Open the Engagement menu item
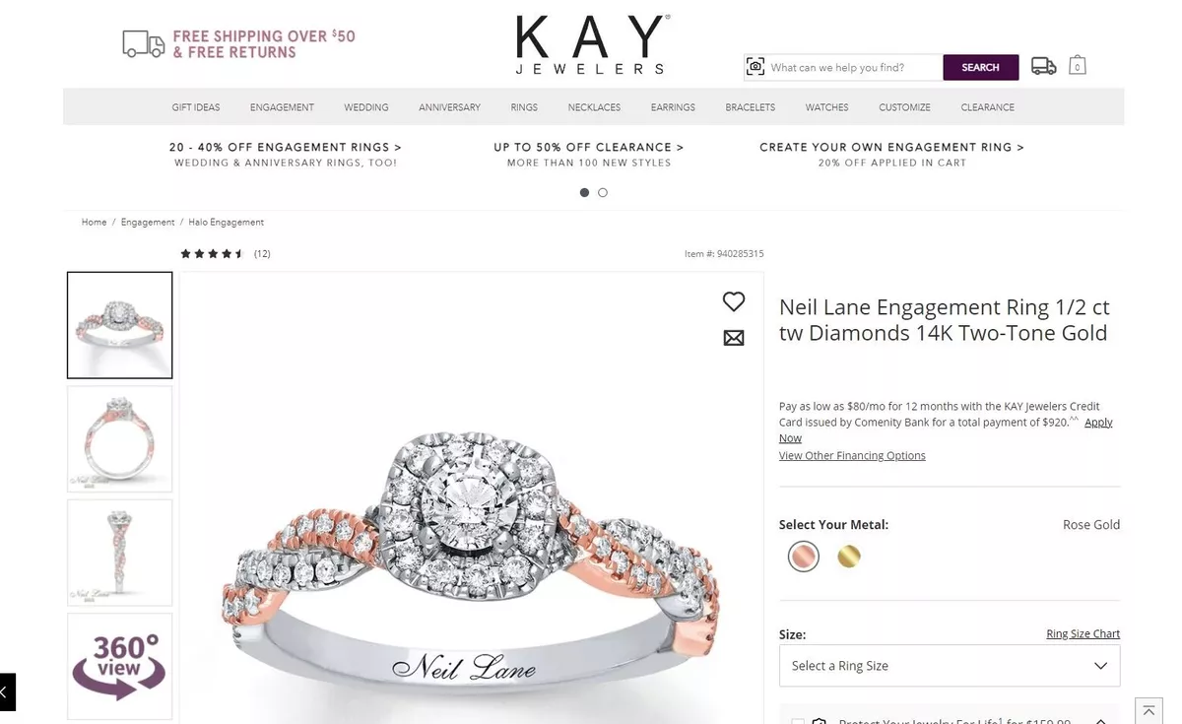This screenshot has height=724, width=1182. coord(282,107)
